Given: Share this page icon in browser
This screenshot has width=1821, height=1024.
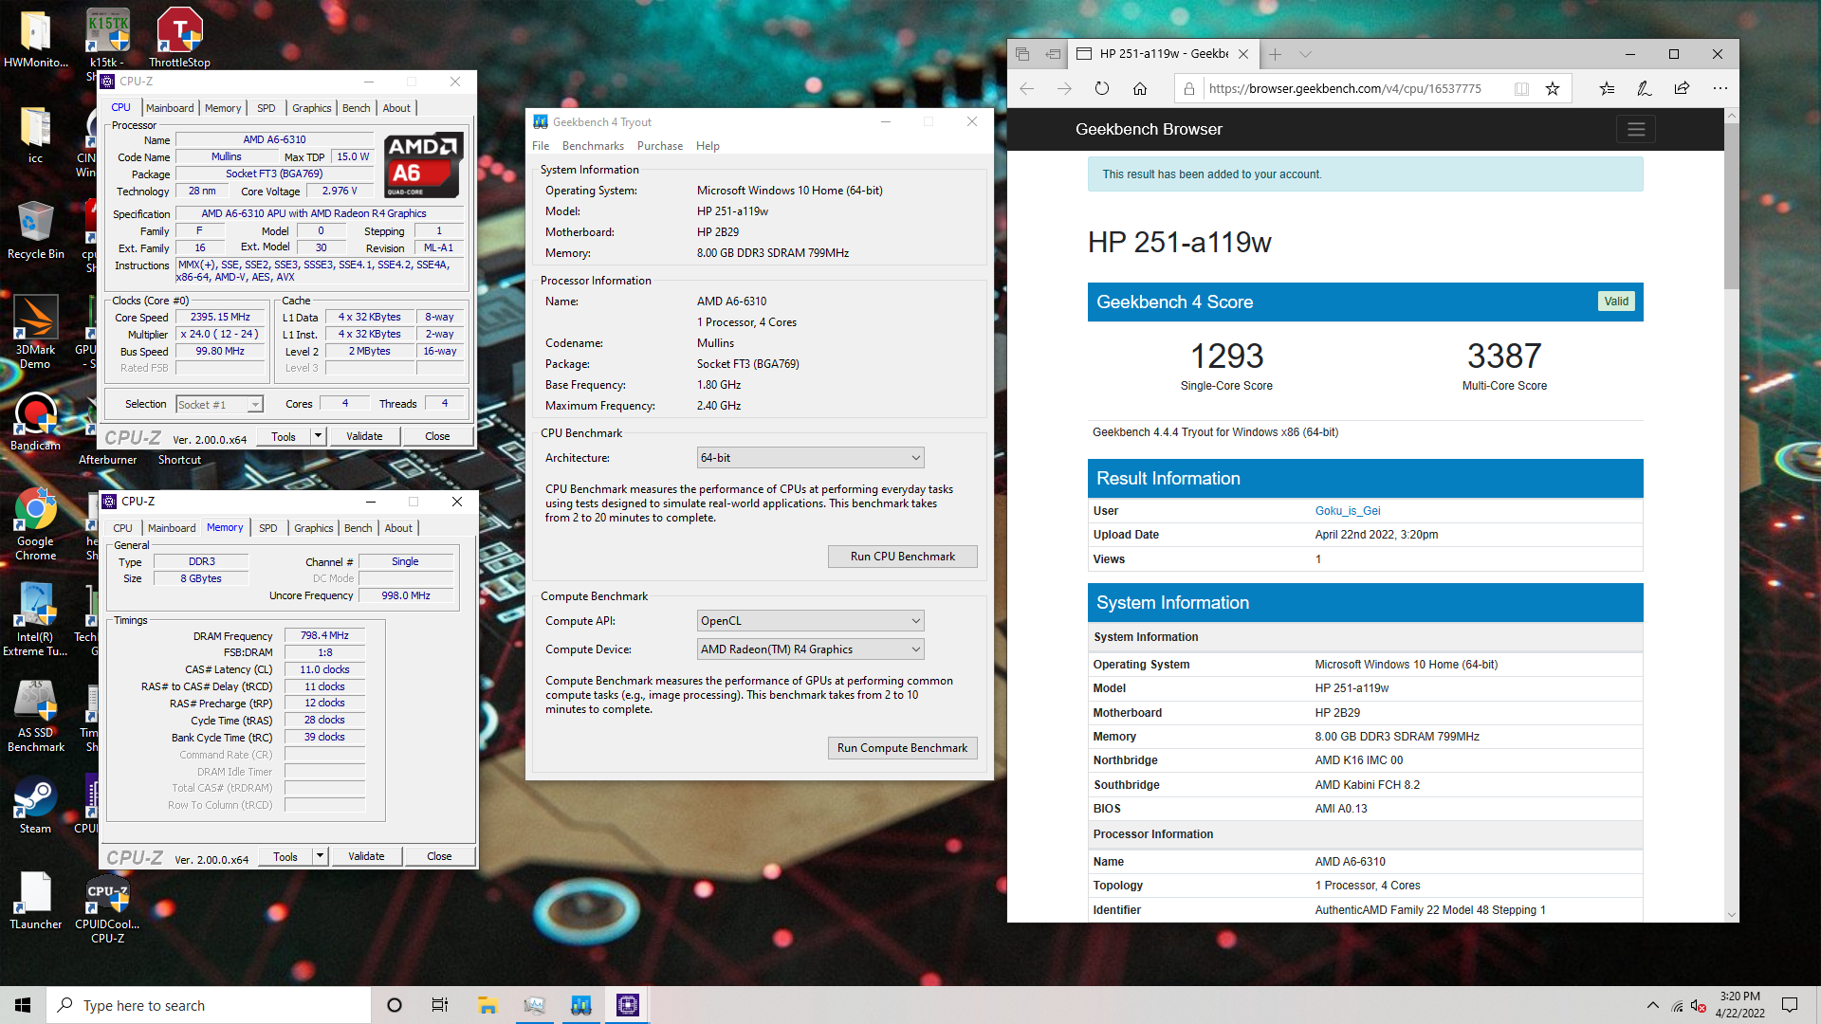Looking at the screenshot, I should (1682, 88).
